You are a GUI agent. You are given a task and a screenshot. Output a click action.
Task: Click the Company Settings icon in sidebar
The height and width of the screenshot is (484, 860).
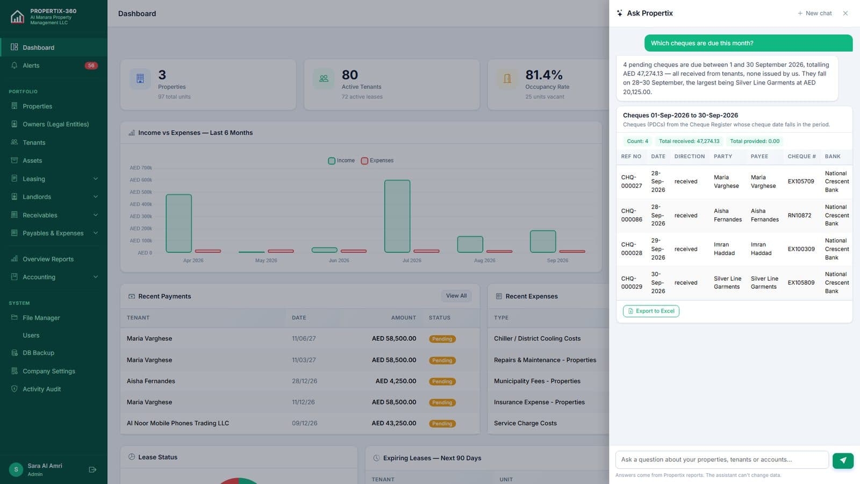[x=15, y=371]
